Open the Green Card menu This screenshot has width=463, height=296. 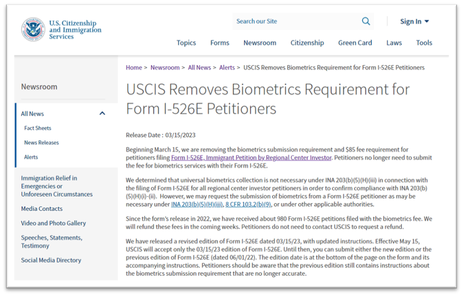click(x=355, y=43)
